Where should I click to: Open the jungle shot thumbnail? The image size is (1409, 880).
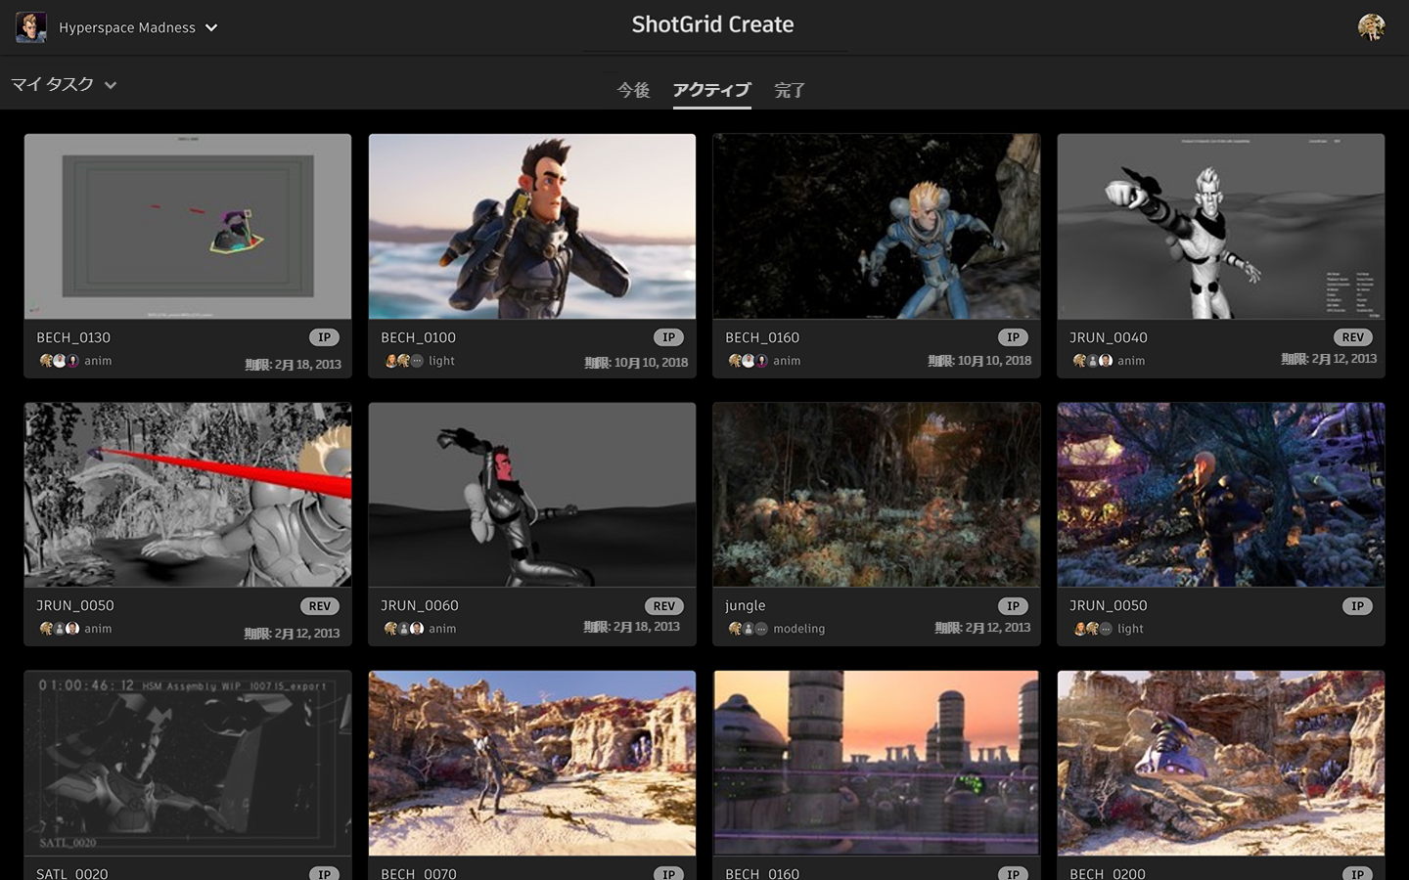point(876,495)
